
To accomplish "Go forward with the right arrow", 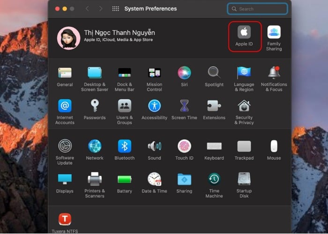I will (101, 8).
